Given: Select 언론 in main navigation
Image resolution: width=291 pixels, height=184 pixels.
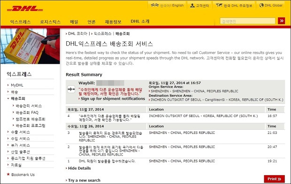Looking at the screenshot, I should 92,22.
